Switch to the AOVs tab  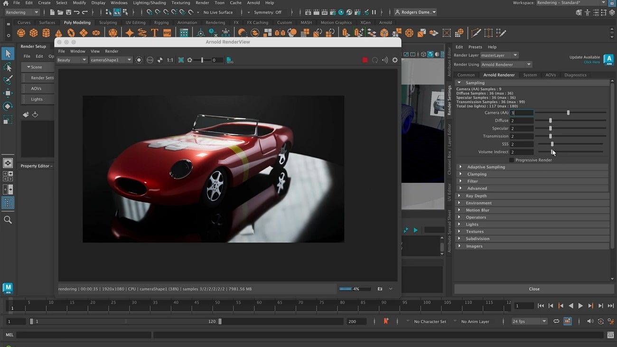[550, 75]
